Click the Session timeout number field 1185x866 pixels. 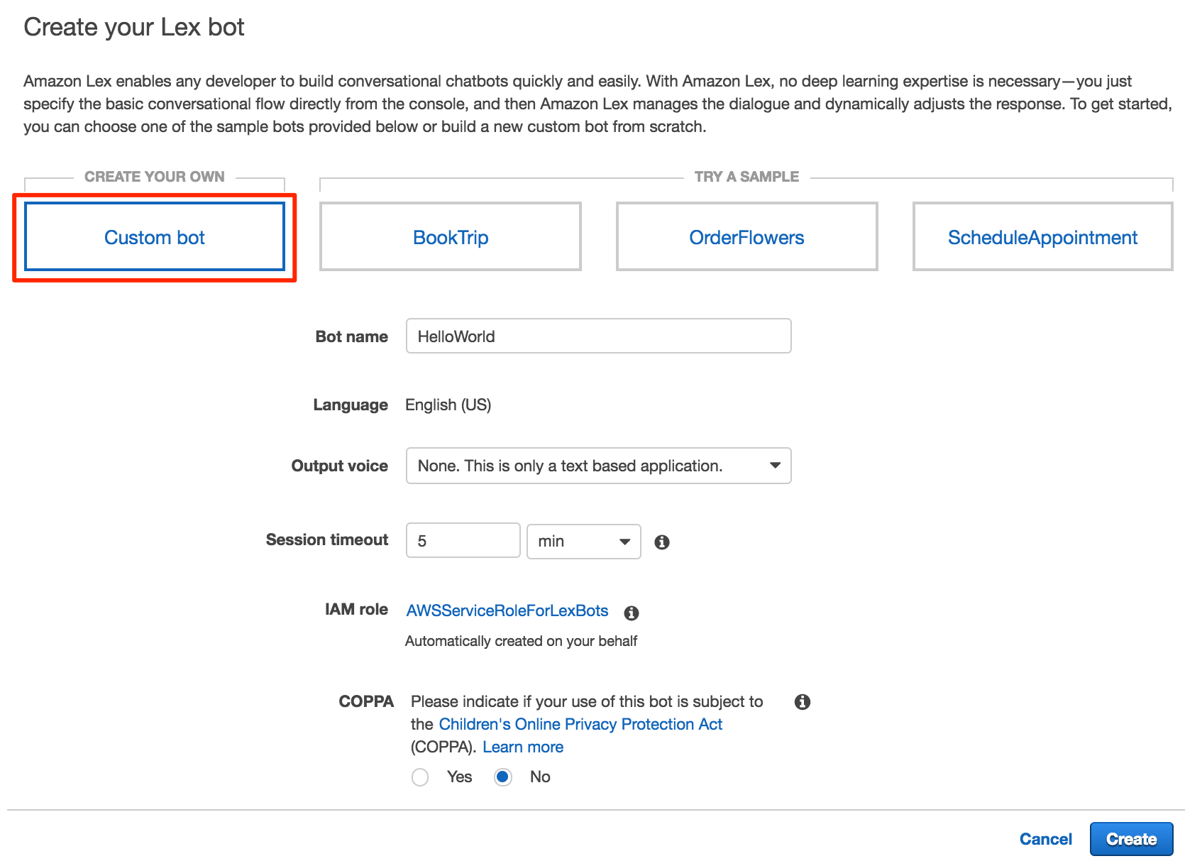tap(463, 541)
